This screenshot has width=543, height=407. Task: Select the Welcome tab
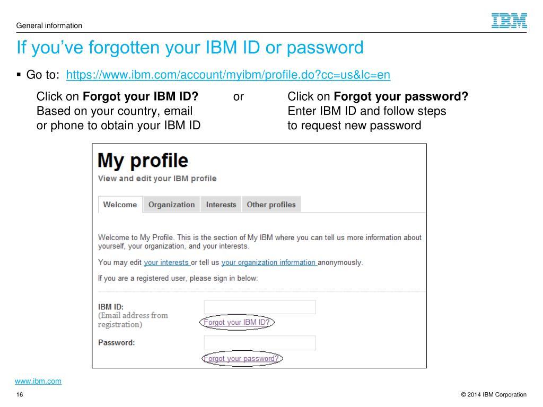(x=120, y=205)
